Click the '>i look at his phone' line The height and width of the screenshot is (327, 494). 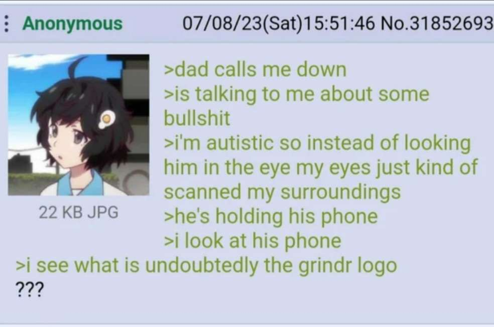click(x=253, y=241)
